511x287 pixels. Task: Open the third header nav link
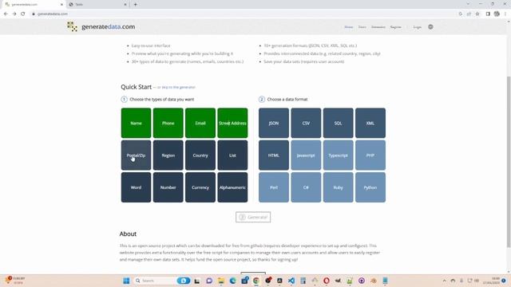378,27
